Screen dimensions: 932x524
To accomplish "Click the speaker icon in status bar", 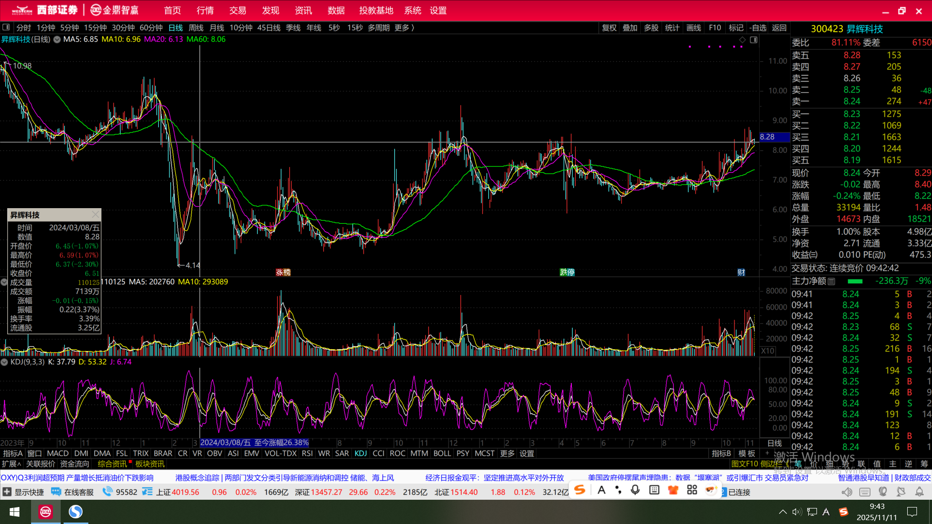I will pos(847,492).
